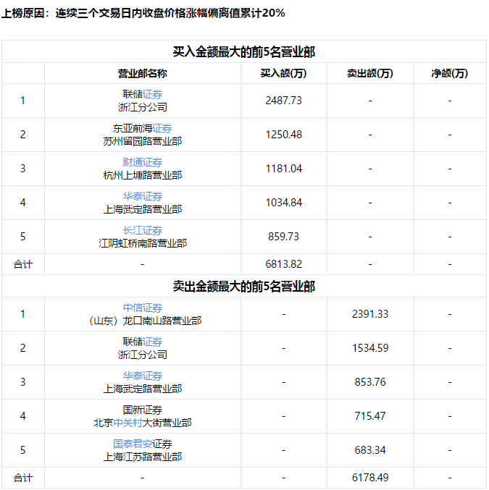The height and width of the screenshot is (490, 489).
Task: Select sell amount 715.47
Action: pos(370,416)
